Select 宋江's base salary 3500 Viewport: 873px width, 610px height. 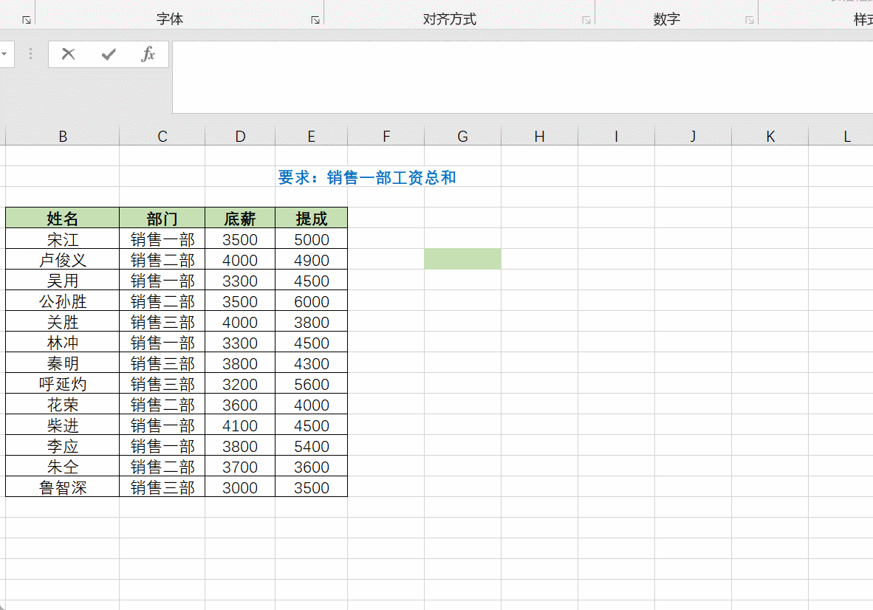[240, 239]
